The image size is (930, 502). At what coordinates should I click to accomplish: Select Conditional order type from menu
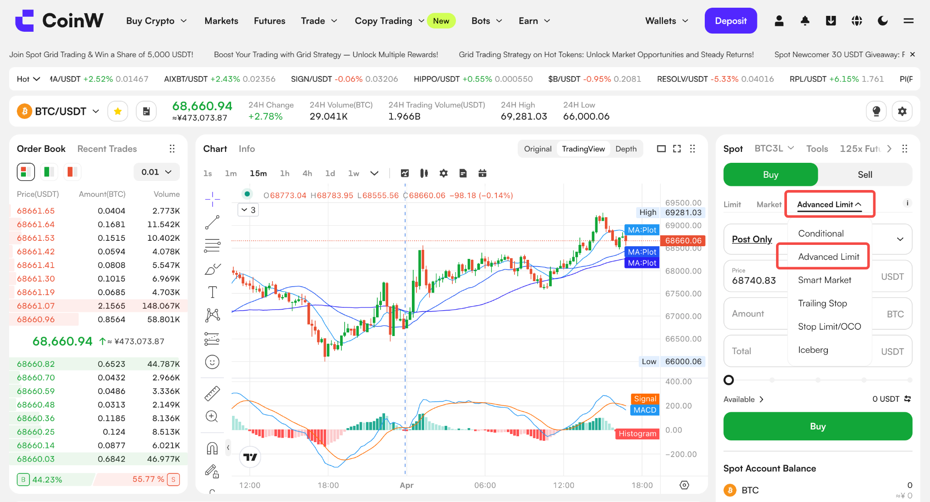[821, 234]
